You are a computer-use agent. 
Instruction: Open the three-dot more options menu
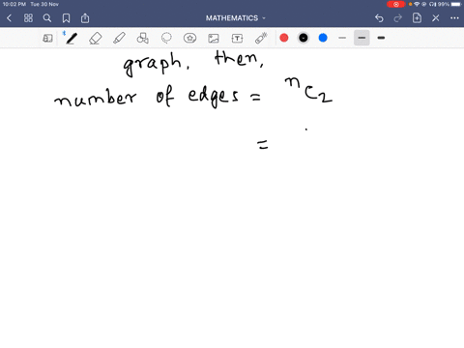454,18
